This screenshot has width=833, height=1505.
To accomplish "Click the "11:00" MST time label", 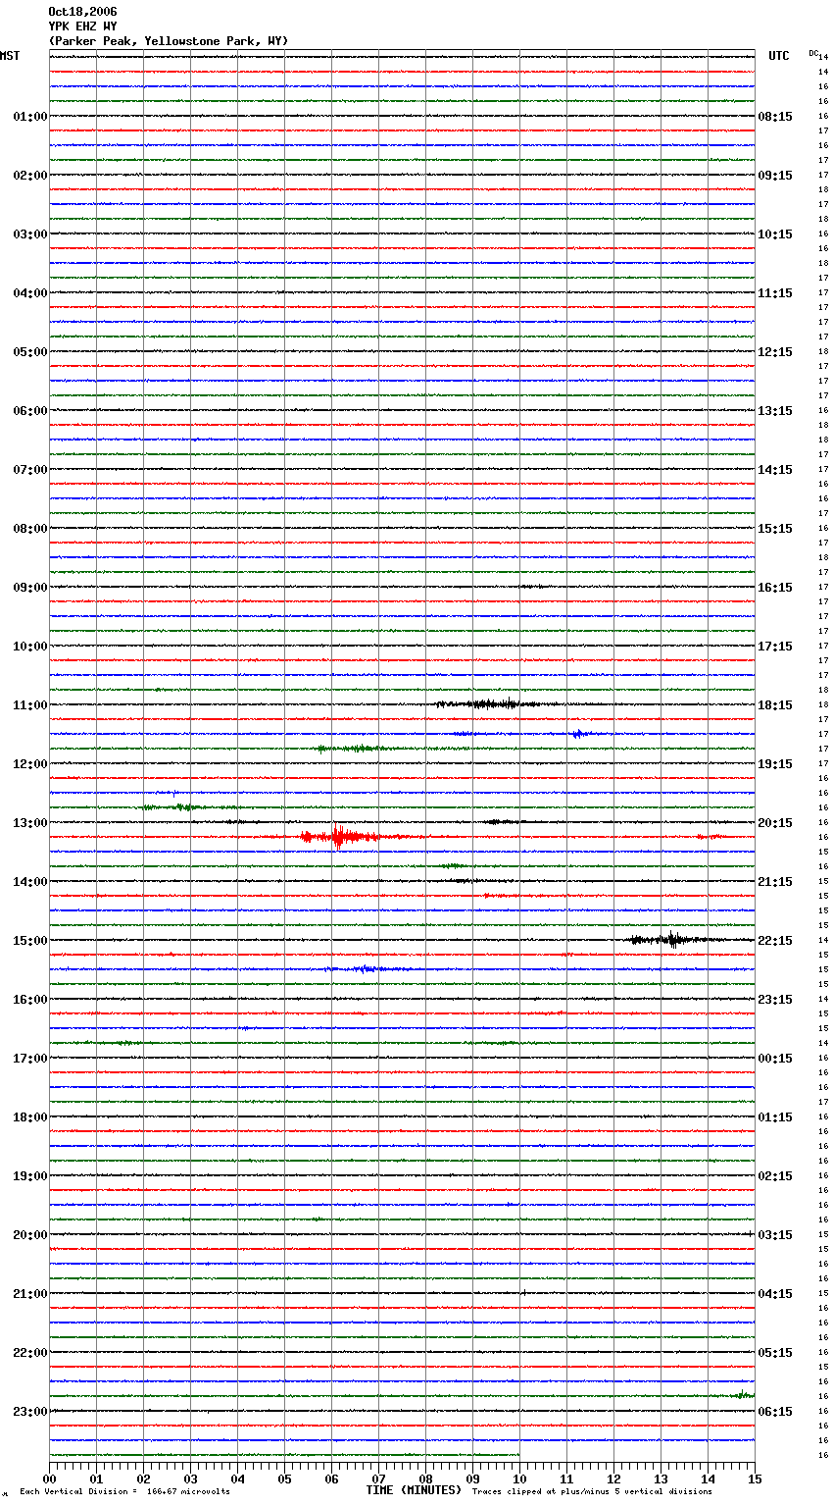I will click(29, 705).
